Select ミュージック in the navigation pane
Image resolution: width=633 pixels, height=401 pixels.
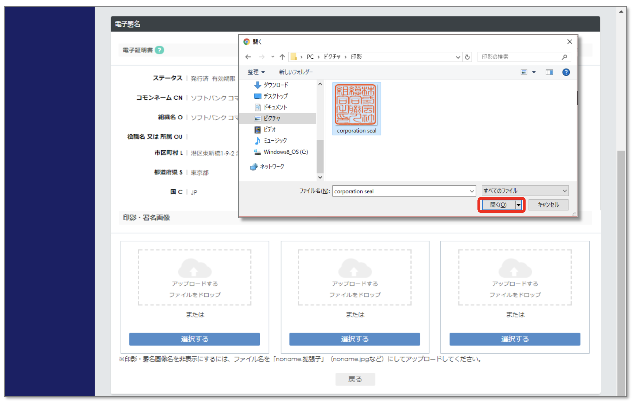275,140
